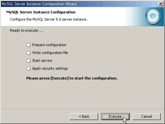Image resolution: width=165 pixels, height=124 pixels.
Task: Close the MySQL Configuration Wizard window
Action: [x=161, y=4]
